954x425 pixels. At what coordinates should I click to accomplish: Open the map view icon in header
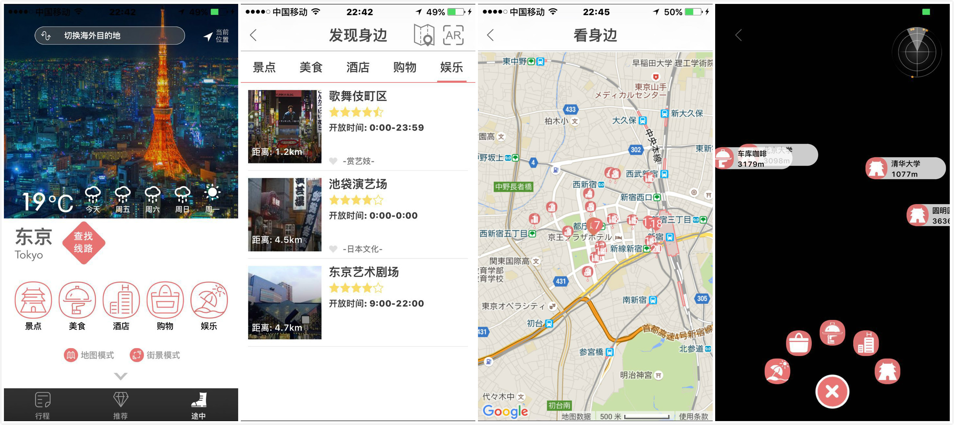(x=424, y=36)
